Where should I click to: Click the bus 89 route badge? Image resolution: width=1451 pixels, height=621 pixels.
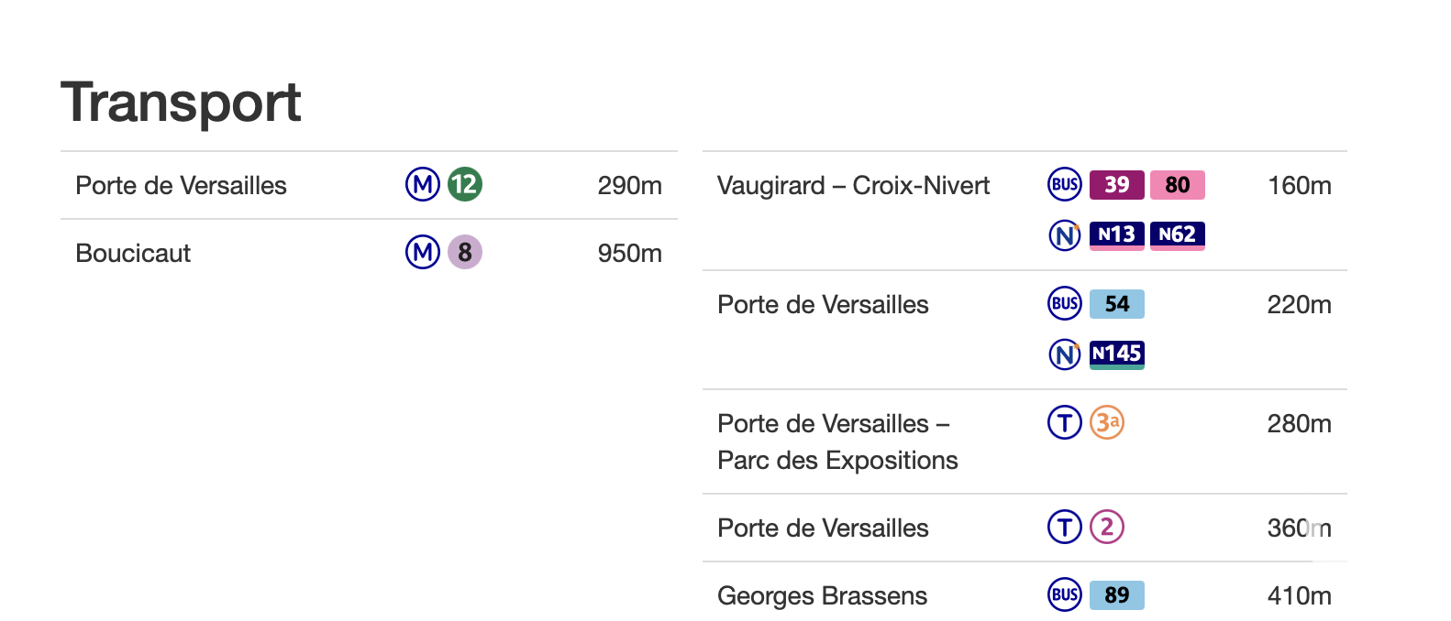[1116, 595]
